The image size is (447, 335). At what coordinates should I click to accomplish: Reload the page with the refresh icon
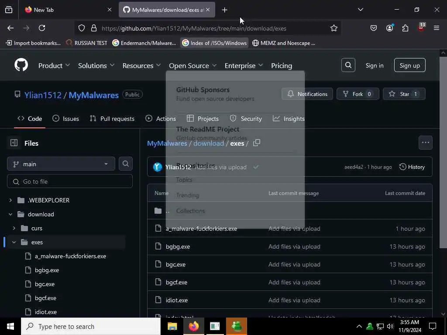[x=42, y=28]
